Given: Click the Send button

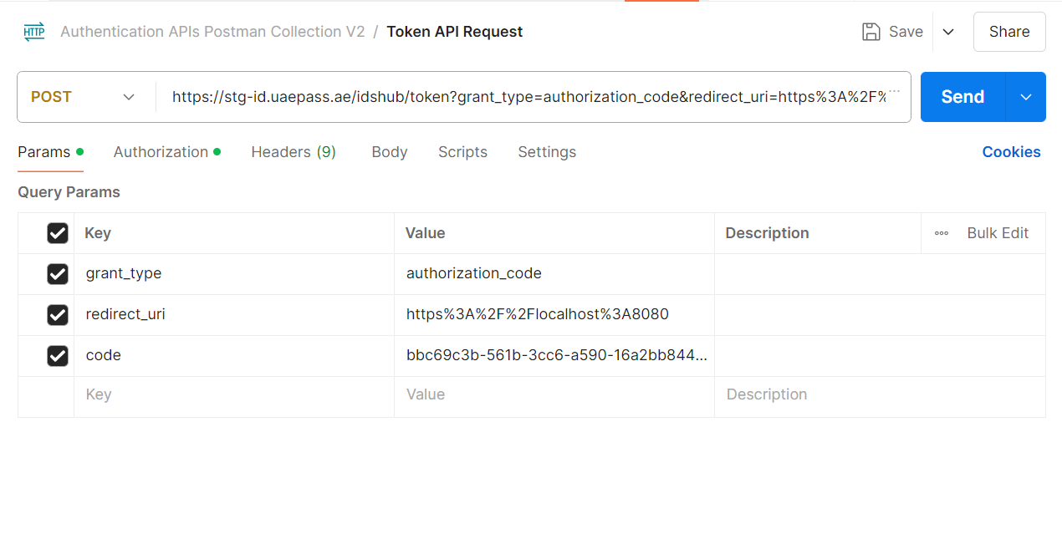Looking at the screenshot, I should pos(962,97).
